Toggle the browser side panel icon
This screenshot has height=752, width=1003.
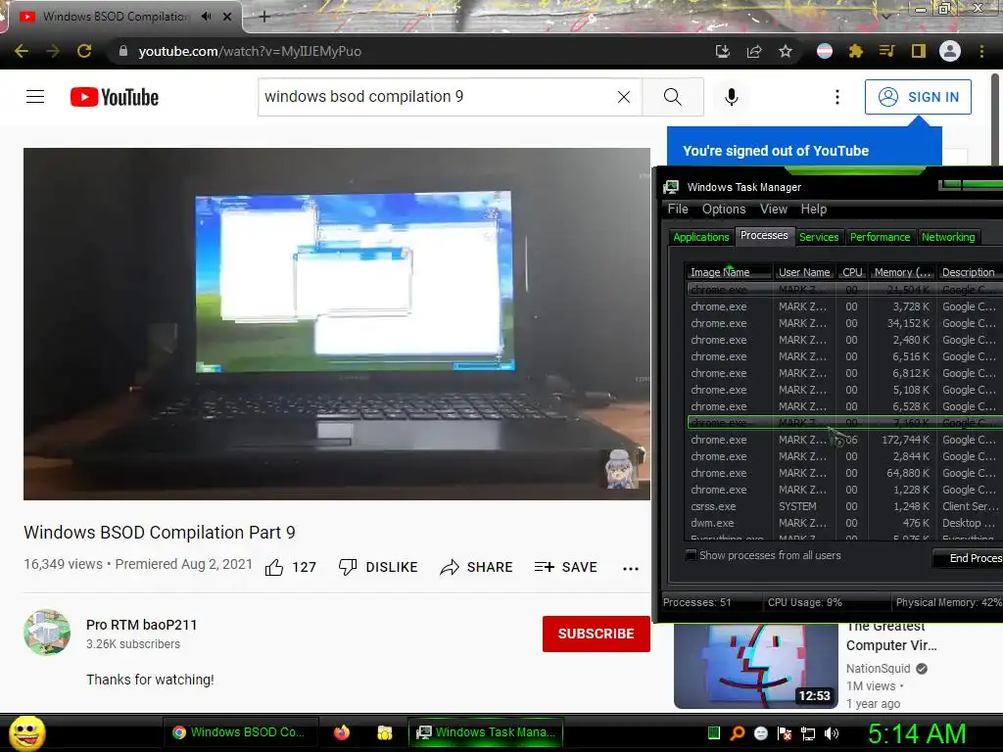coord(919,51)
